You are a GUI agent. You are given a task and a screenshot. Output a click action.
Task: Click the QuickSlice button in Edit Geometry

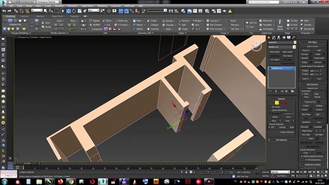coord(306,122)
